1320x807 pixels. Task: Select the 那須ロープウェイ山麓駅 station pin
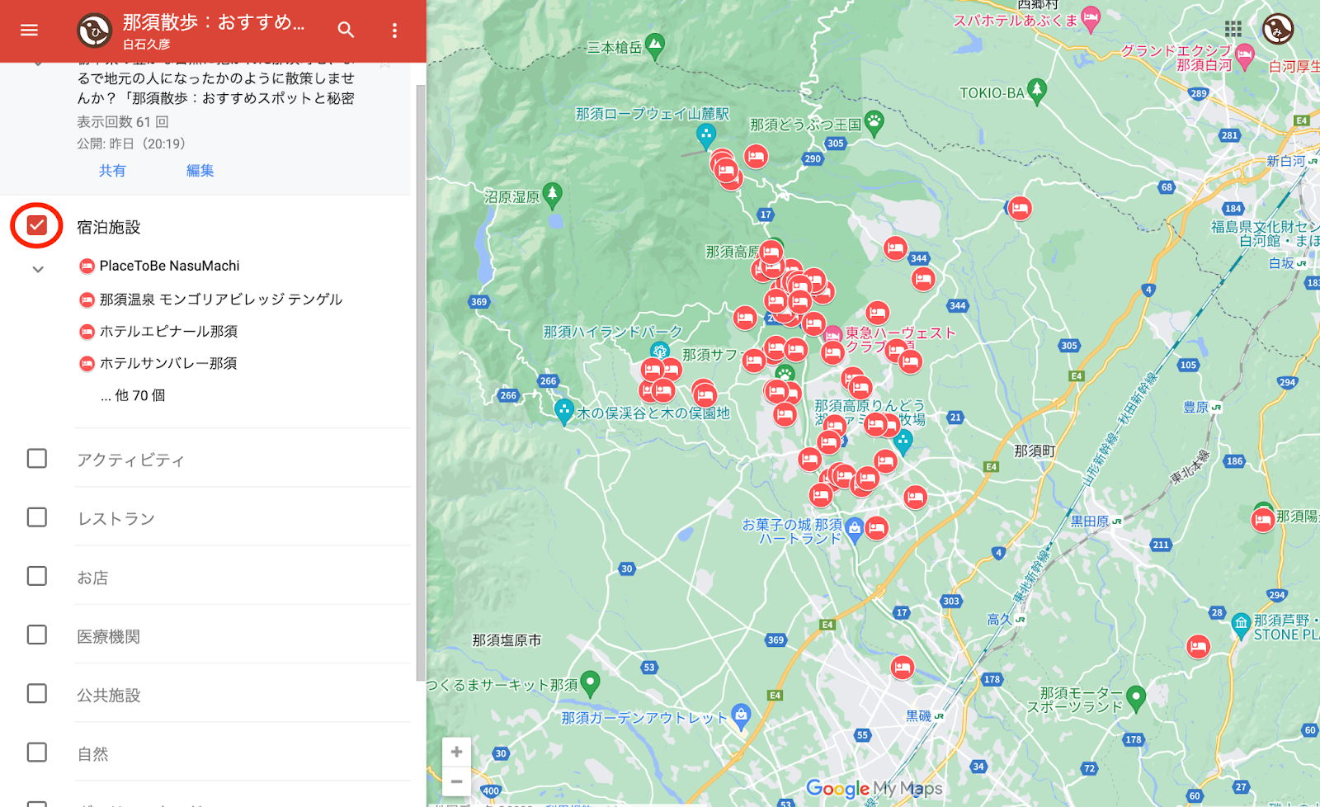tap(705, 135)
